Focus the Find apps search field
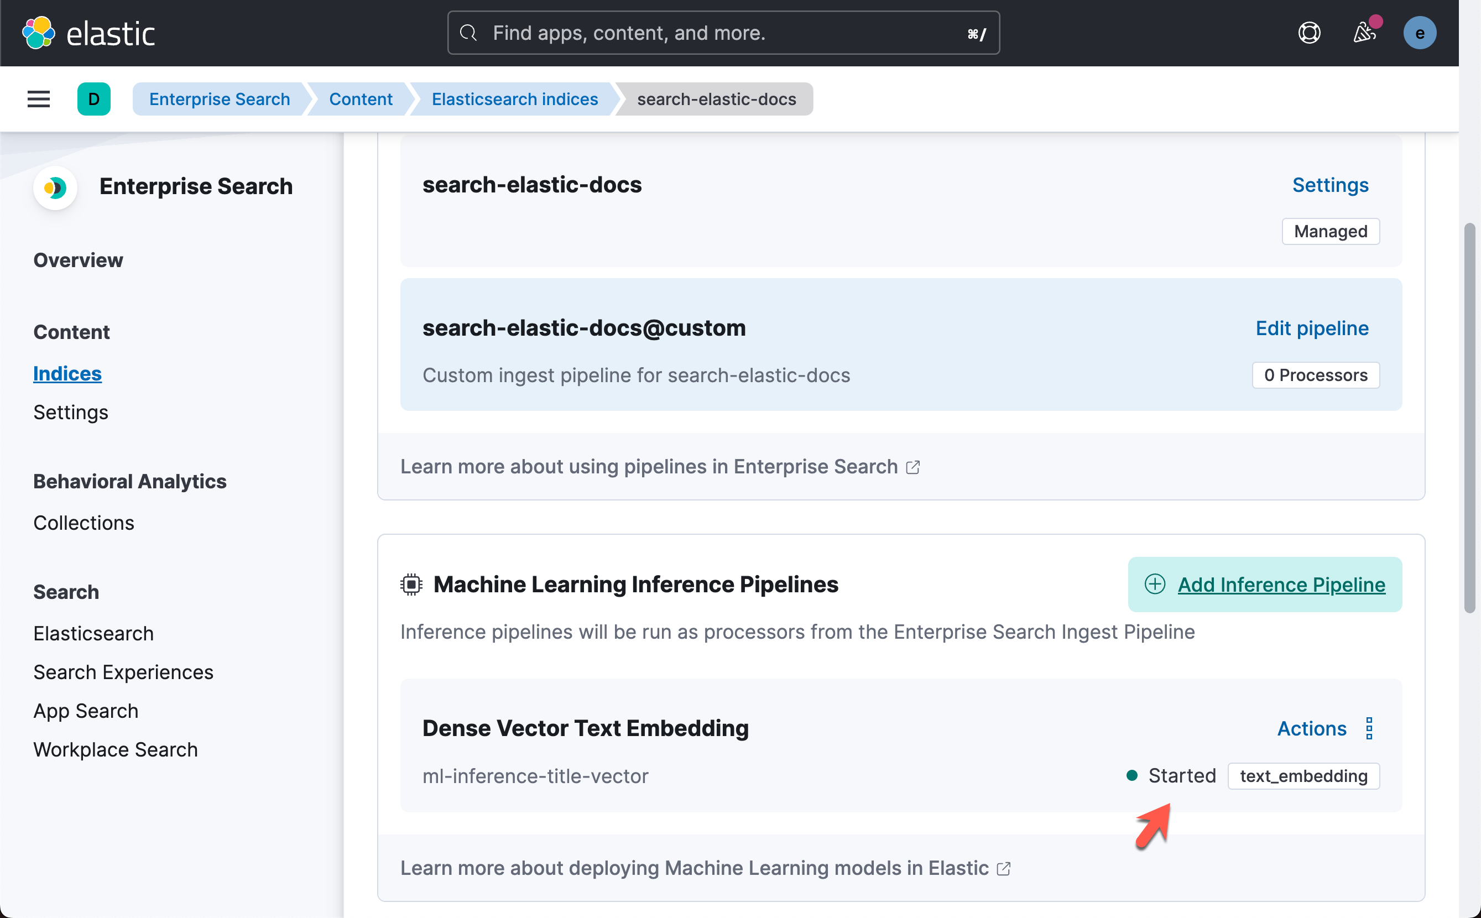This screenshot has width=1481, height=918. 723,33
